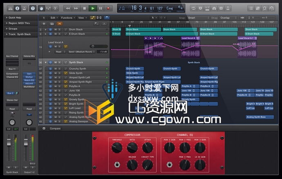This screenshot has height=179, width=282.
Task: Open the Edit menu
Action: [x=54, y=18]
